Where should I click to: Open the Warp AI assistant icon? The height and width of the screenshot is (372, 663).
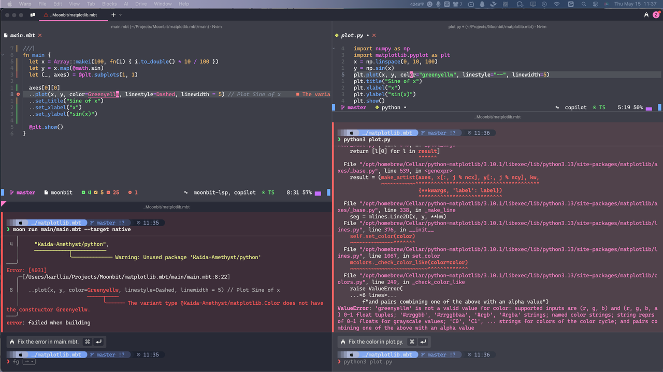(646, 15)
